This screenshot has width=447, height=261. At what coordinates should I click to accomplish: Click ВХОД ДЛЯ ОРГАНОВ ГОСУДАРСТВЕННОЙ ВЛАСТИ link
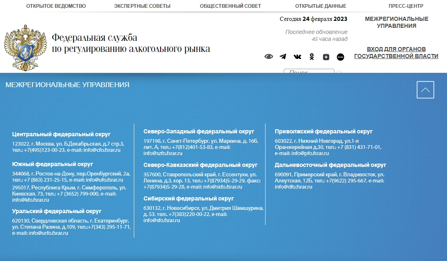coord(396,53)
